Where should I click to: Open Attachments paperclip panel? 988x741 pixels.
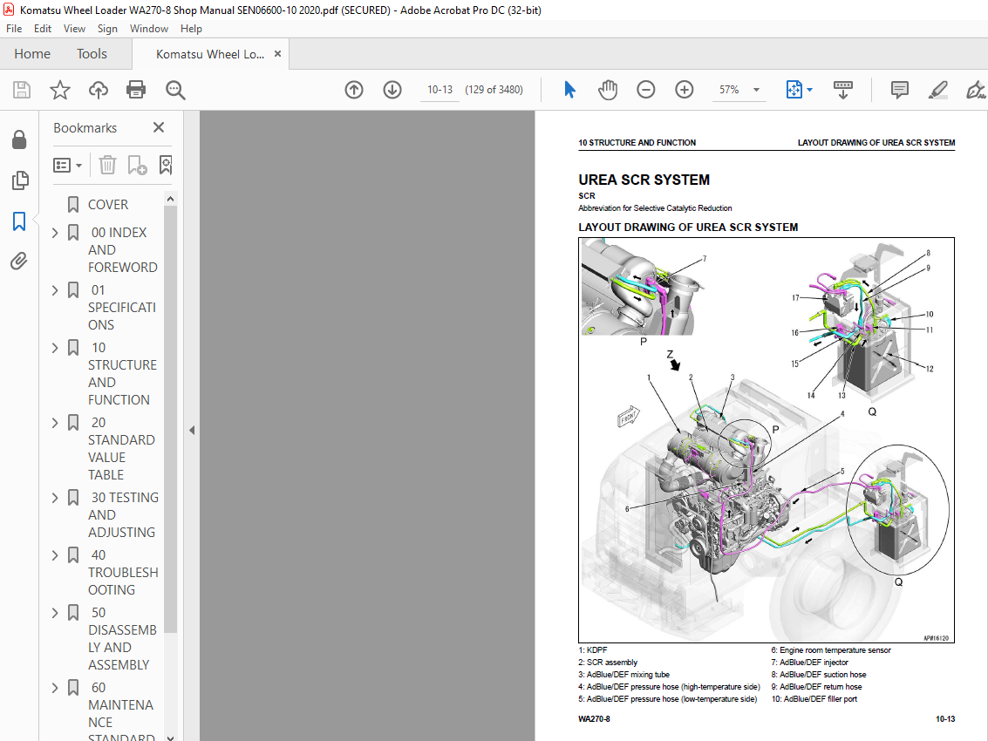(19, 261)
